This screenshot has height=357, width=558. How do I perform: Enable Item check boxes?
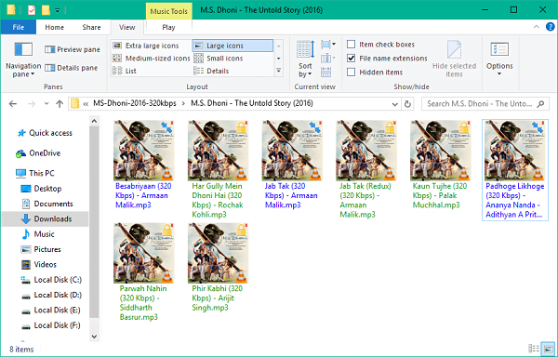pos(351,45)
